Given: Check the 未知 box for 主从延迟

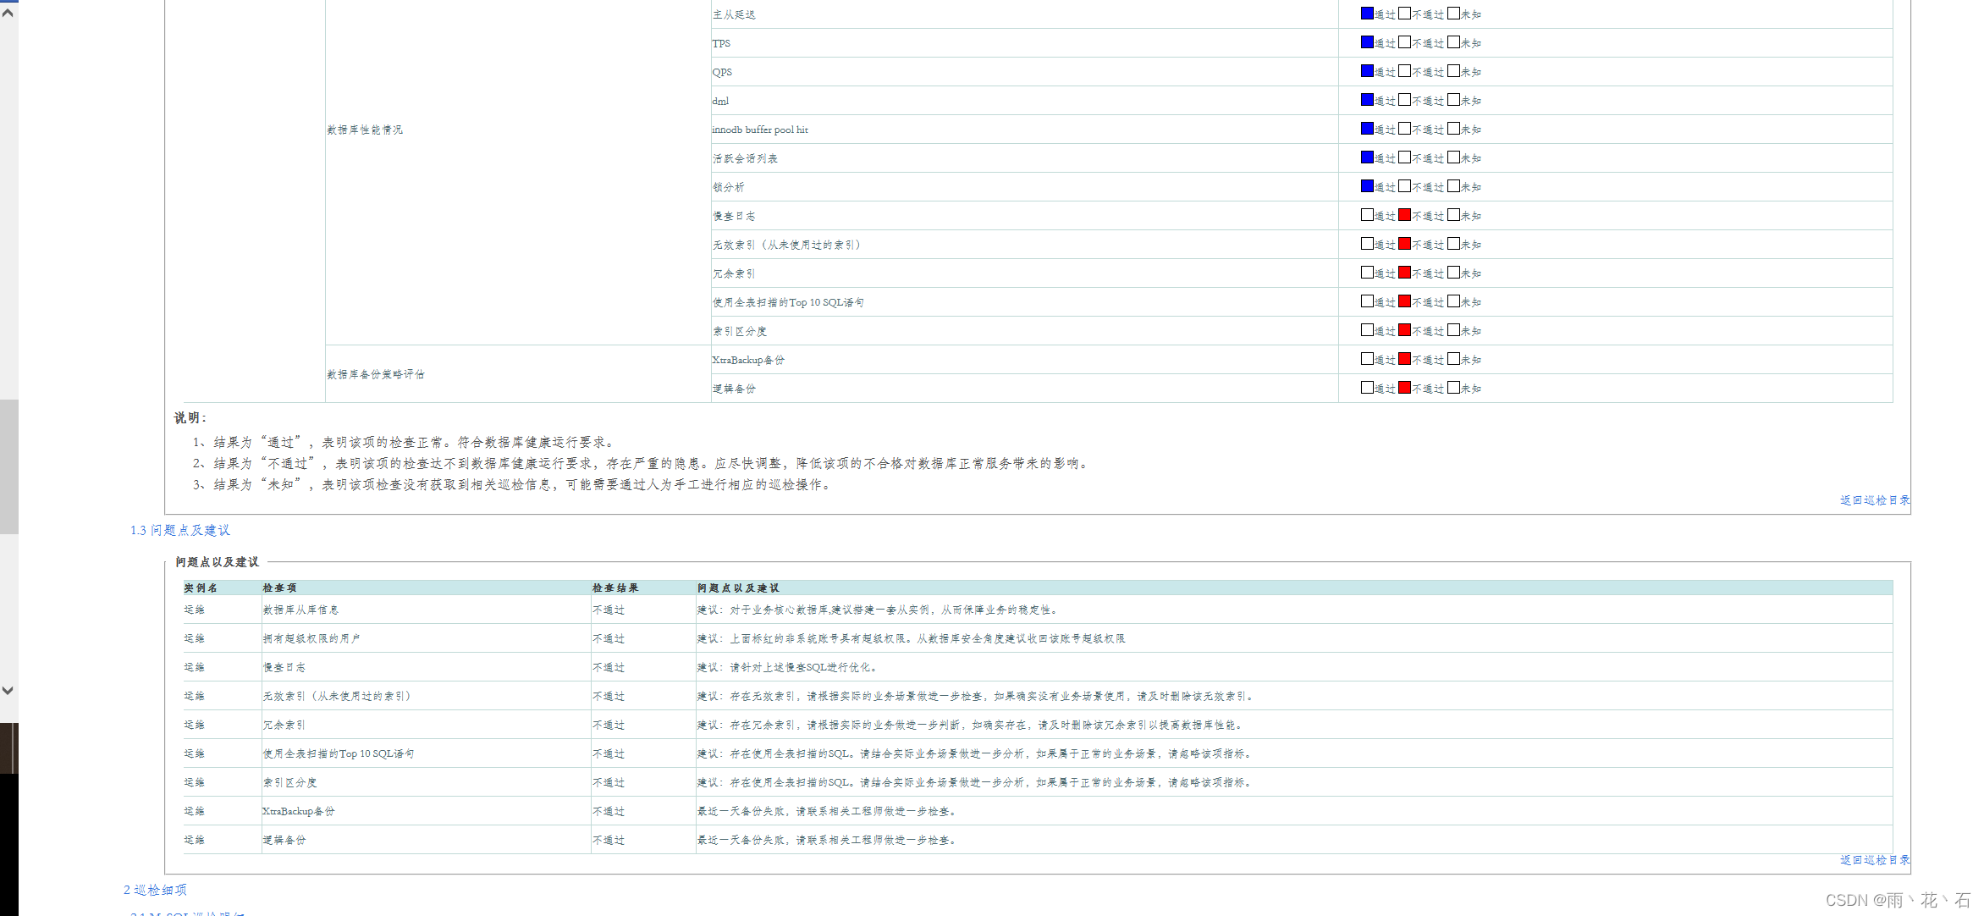Looking at the screenshot, I should (x=1453, y=14).
